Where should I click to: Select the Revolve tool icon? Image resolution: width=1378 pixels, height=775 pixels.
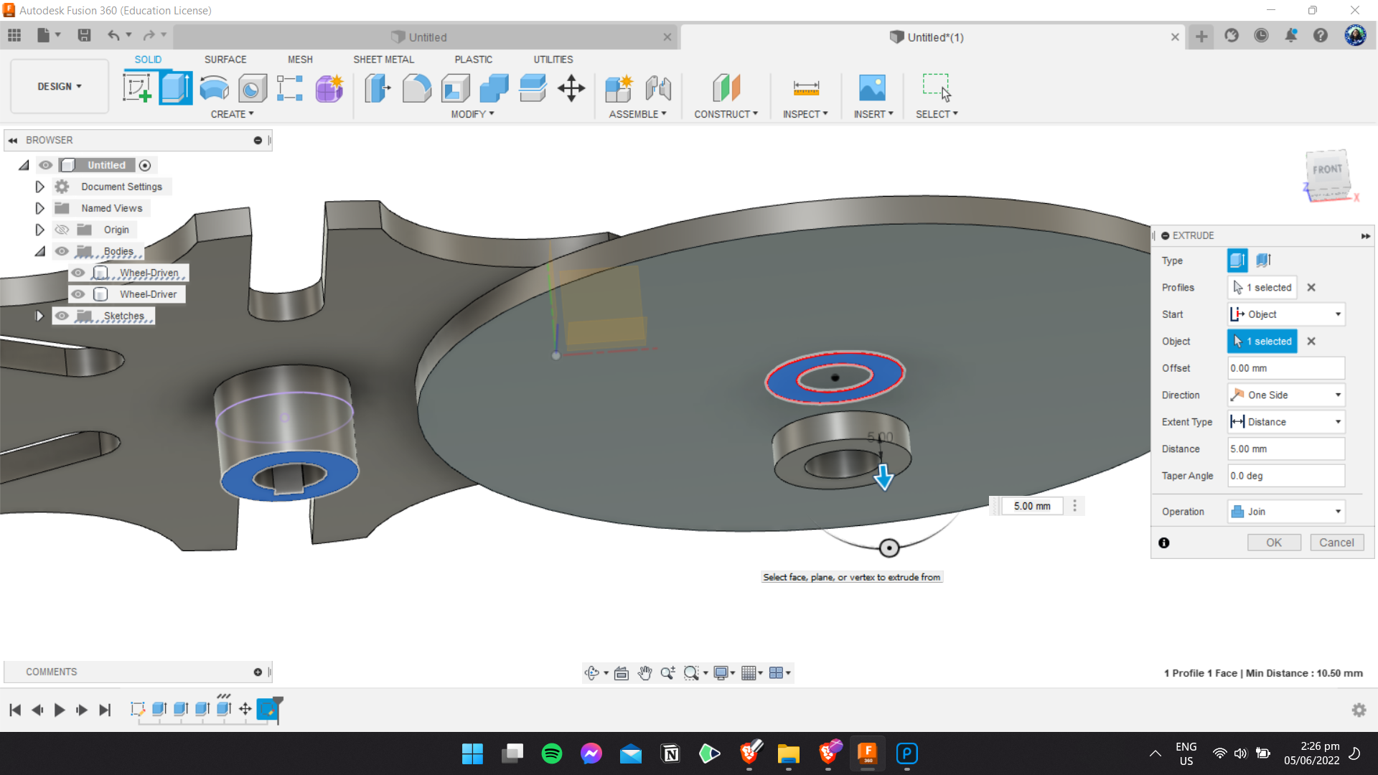pyautogui.click(x=214, y=88)
